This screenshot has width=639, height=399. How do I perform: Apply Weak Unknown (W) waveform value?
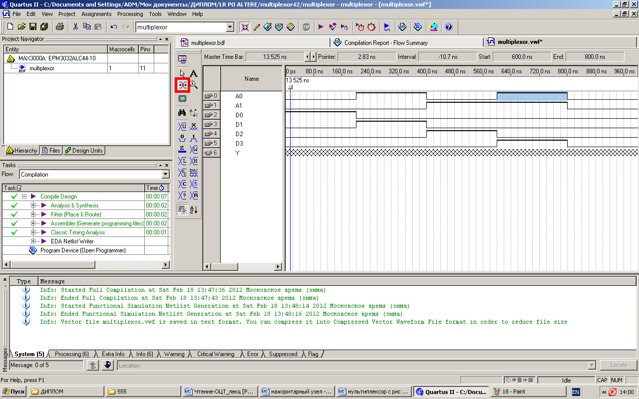194,149
